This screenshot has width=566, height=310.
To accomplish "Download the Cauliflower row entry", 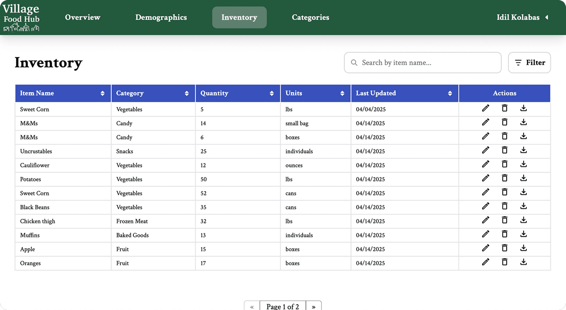I will click(523, 164).
